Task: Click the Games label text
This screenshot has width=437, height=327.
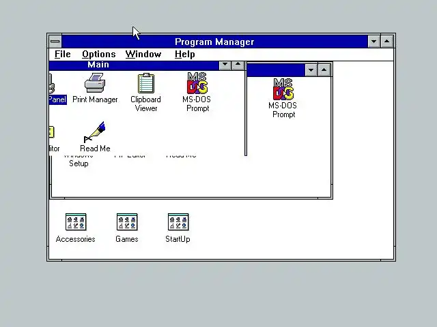Action: (127, 239)
